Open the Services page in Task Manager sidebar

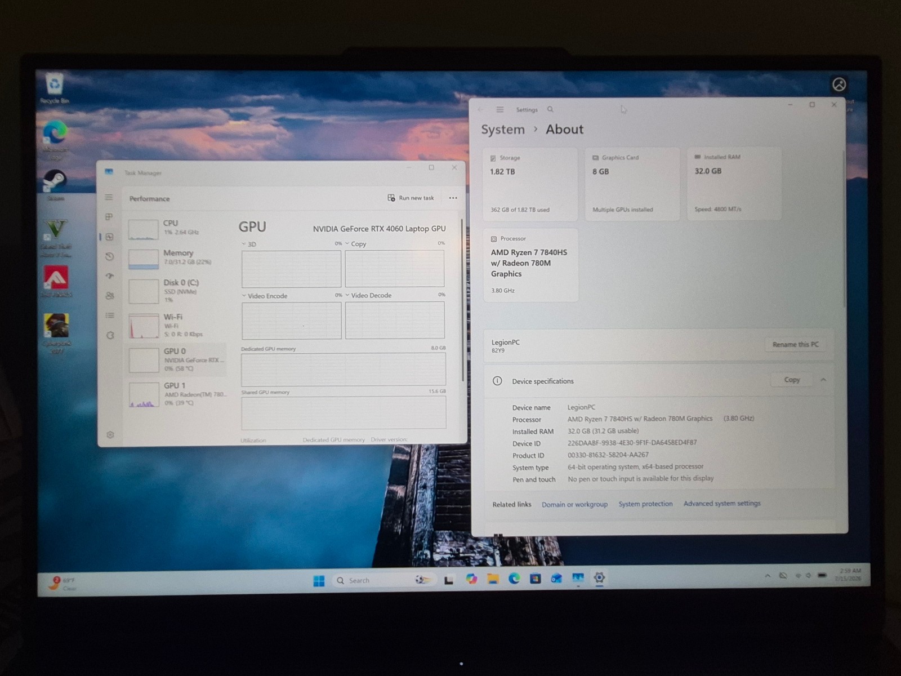pos(110,335)
